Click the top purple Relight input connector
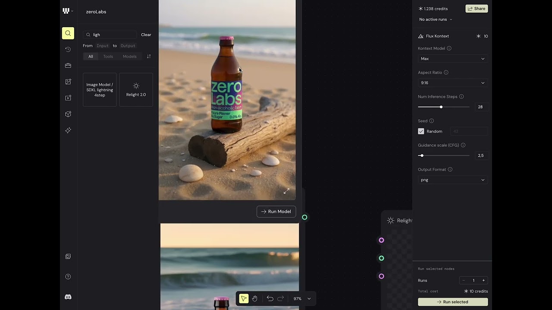The height and width of the screenshot is (310, 552). [381, 240]
